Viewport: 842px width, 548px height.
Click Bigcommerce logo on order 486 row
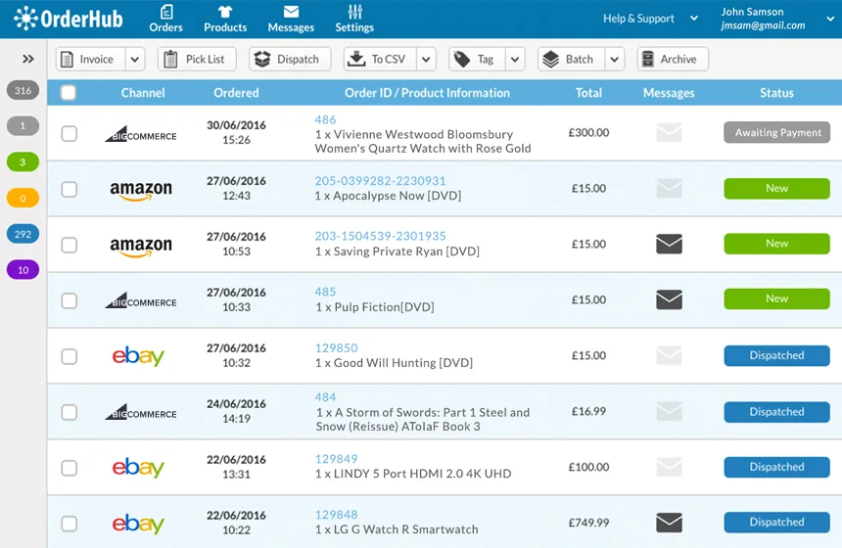coord(141,134)
